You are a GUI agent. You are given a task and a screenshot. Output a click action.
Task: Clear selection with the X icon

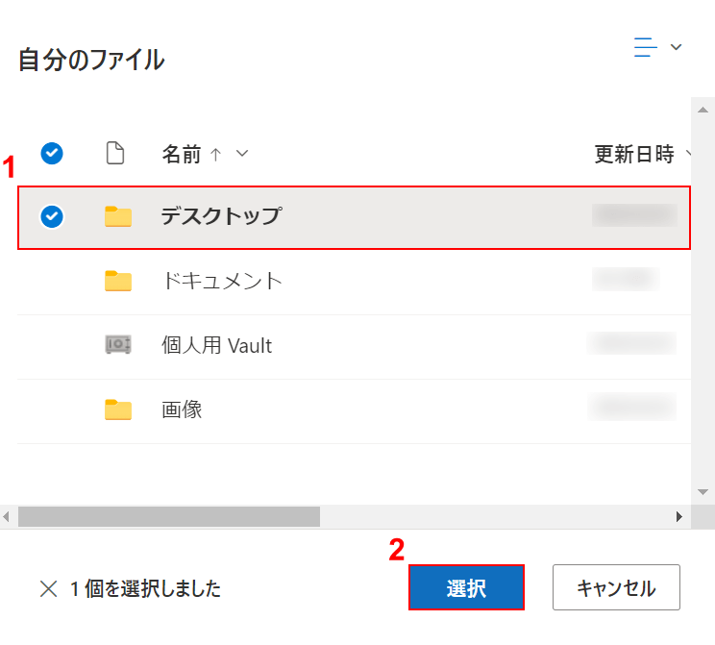tap(47, 588)
